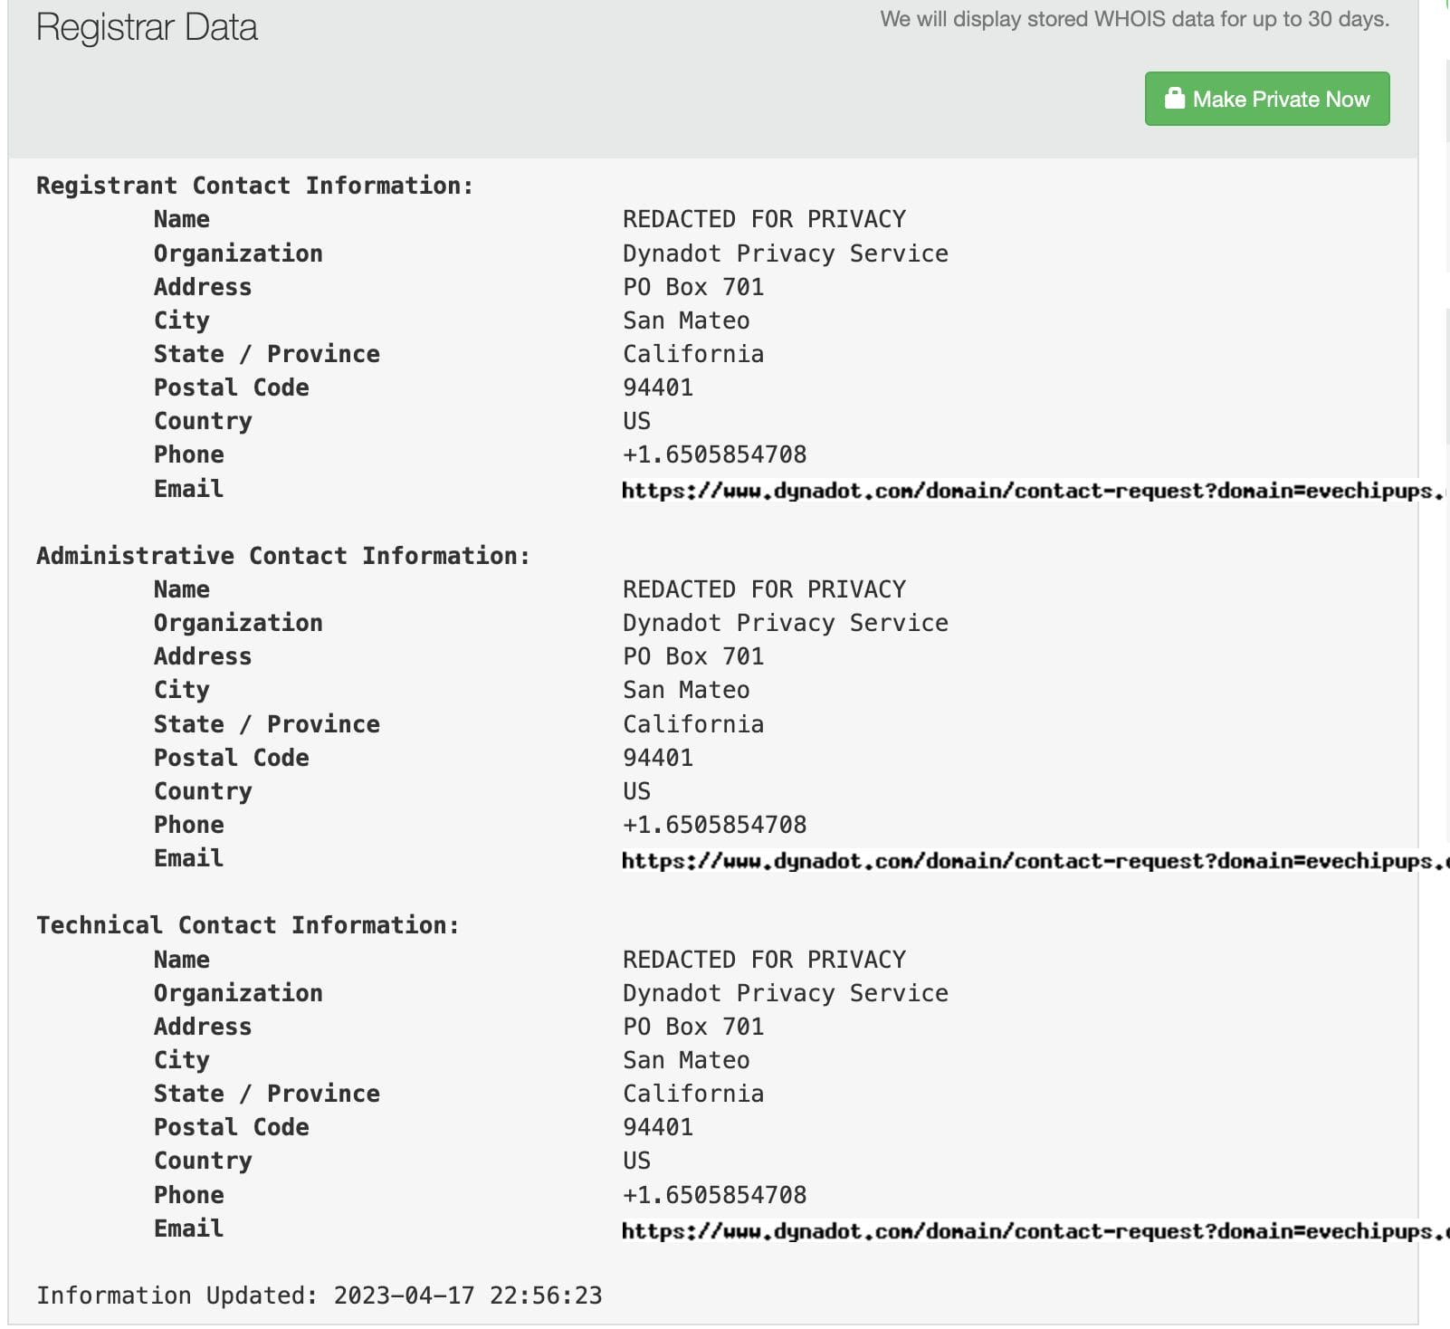Click Registrant postal code 94401
Screen dimensions: 1450x1329
(x=658, y=387)
